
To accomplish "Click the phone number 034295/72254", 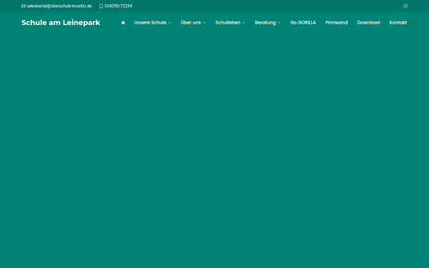I will [118, 6].
